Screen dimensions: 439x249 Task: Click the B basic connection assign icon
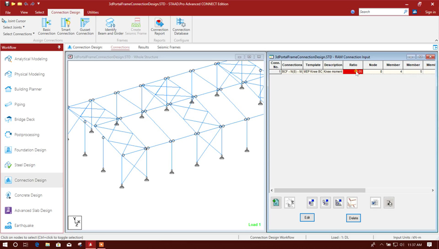coord(311,203)
